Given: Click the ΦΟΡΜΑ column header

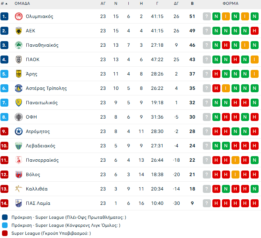Looking at the screenshot, I should pos(230,4).
